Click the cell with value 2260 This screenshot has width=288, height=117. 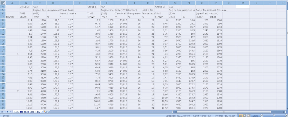(202, 27)
